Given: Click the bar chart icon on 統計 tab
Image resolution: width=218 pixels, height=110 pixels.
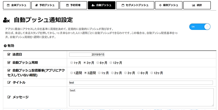Looking at the screenshot, I should 194,5.
